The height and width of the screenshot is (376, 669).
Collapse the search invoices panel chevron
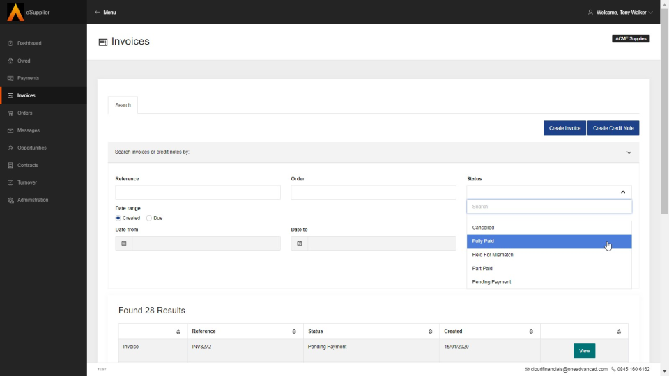[629, 152]
